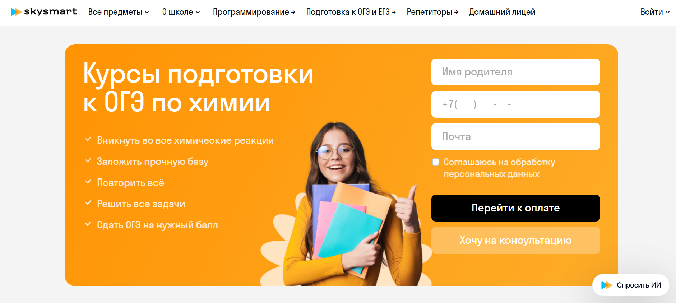Screen dimensions: 676x303
Task: Expand the О школе dropdown chevron
Action: click(198, 12)
